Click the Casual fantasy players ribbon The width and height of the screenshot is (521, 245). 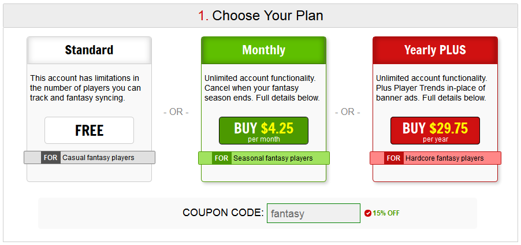(x=90, y=158)
